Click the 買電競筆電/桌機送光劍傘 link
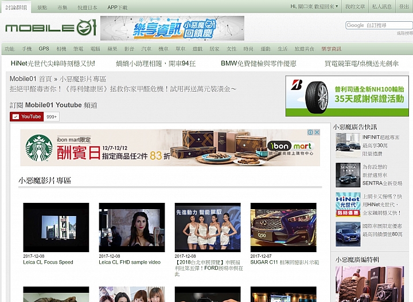 (361, 64)
